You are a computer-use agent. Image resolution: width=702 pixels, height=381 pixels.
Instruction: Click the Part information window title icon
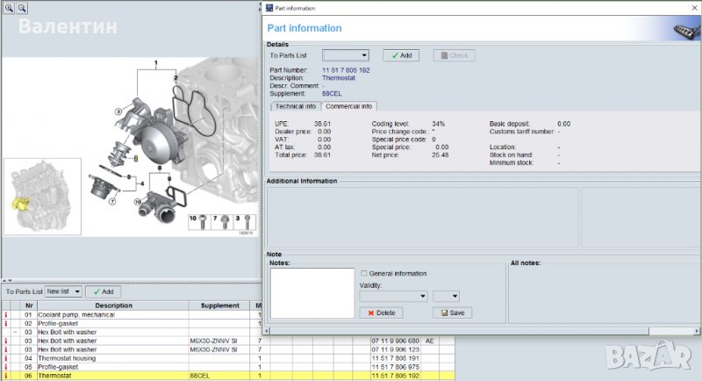pos(269,7)
